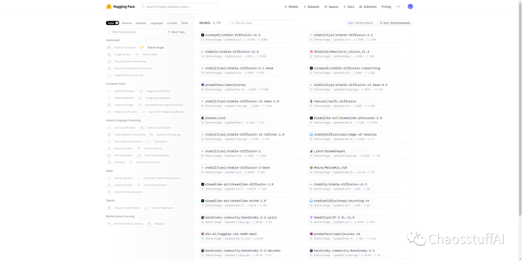
Task: Toggle the Image-to-Image filter
Action: [x=120, y=105]
